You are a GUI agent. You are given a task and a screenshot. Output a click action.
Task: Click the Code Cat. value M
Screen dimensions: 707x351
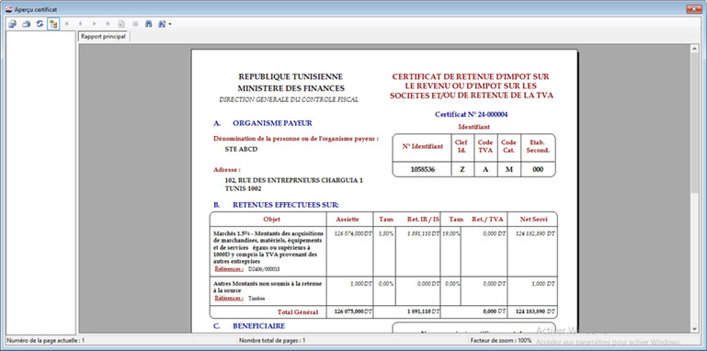509,170
